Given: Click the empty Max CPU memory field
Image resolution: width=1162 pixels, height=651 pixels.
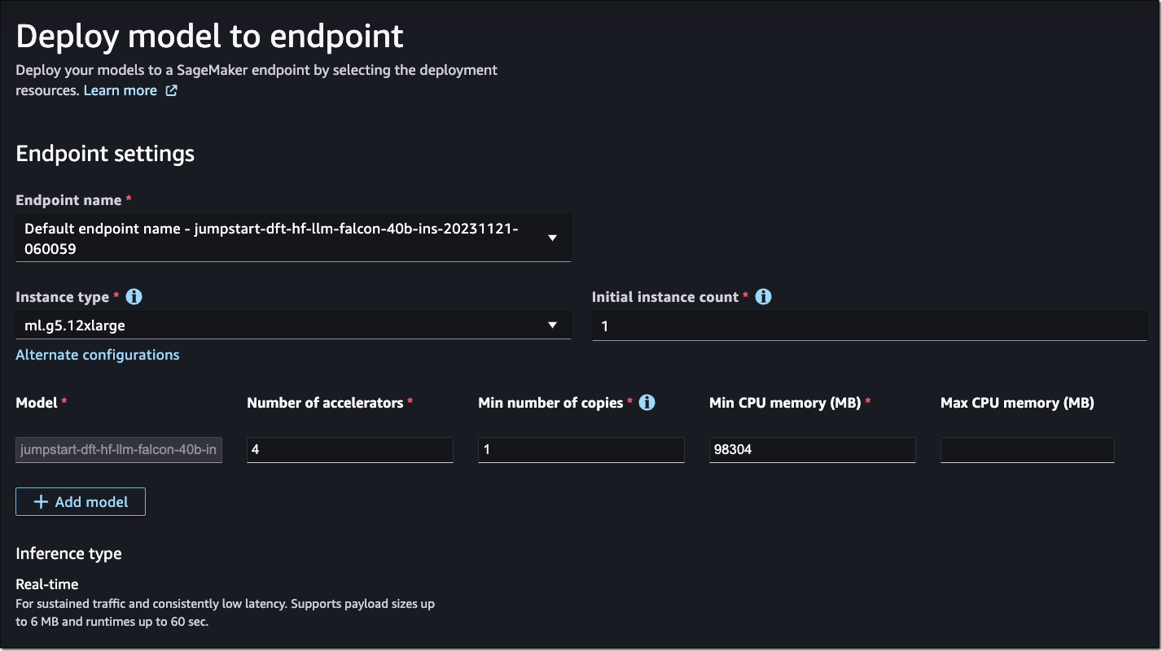Looking at the screenshot, I should pos(1027,449).
